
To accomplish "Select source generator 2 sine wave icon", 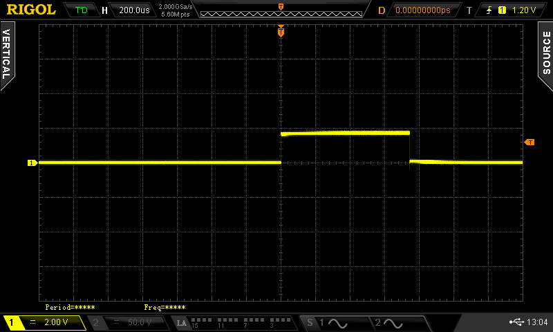I will (x=388, y=323).
